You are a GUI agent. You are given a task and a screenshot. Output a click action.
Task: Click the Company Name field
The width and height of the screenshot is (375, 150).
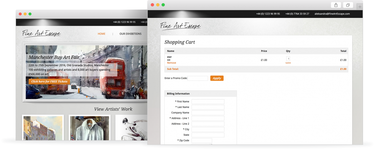pos(208,113)
